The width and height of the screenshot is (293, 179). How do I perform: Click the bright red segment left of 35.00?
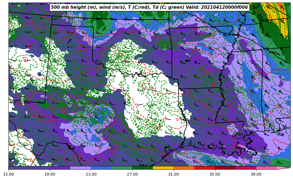pos(204,168)
